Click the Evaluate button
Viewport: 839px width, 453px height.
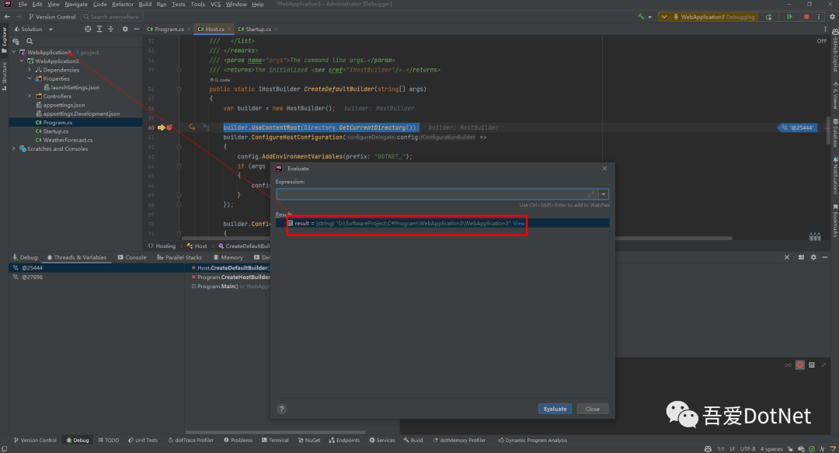[x=555, y=409]
